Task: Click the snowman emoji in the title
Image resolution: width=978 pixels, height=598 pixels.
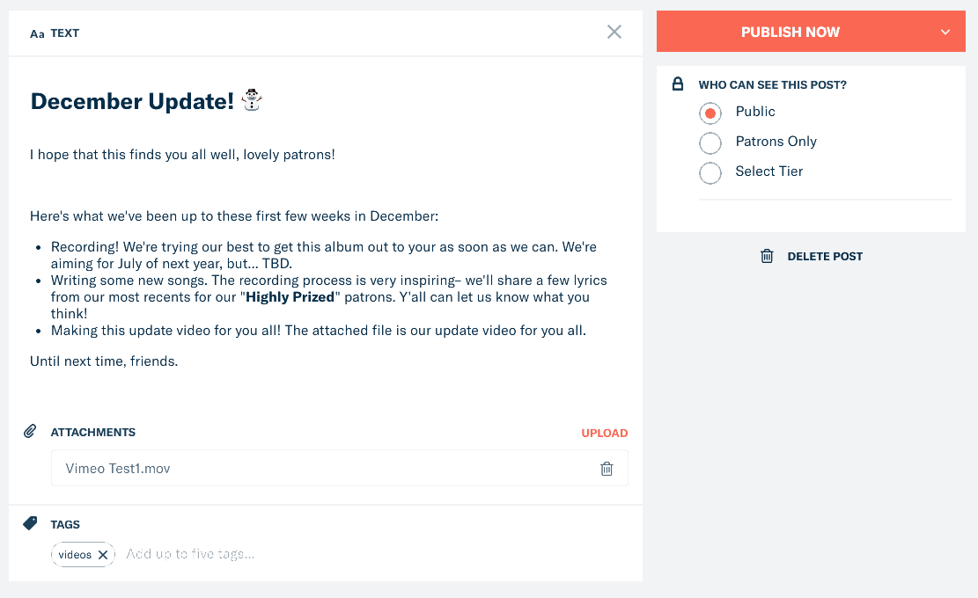Action: 253,100
